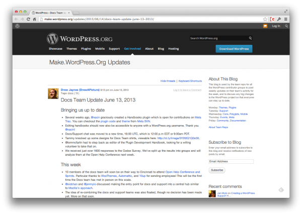Open the wrench extension icon
Image resolution: width=302 pixels, height=215 pixels.
(x=279, y=19)
